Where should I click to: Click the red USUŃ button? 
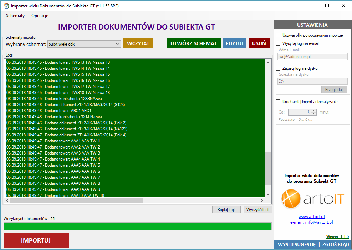259,43
